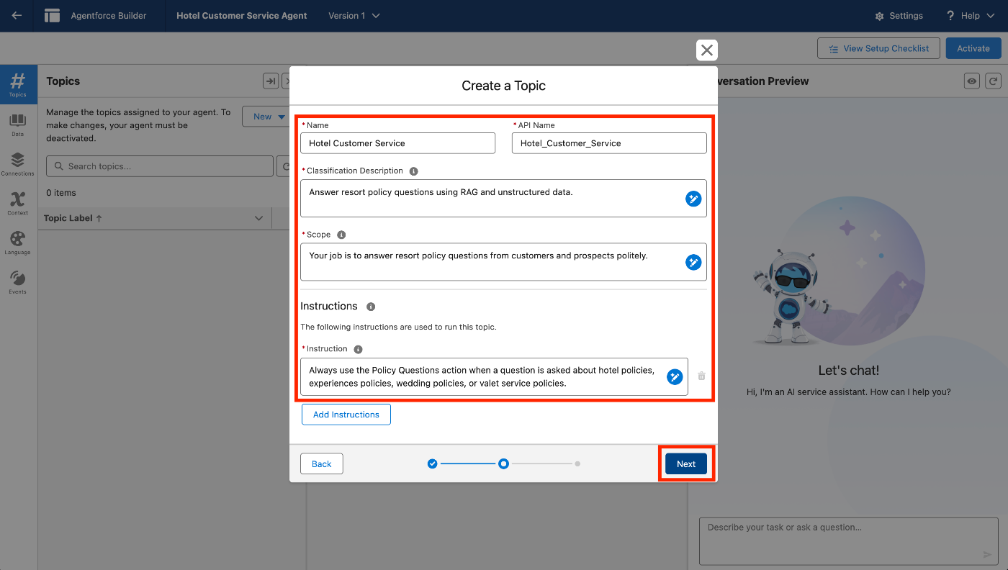
Task: Close the Create a Topic dialog
Action: (707, 50)
